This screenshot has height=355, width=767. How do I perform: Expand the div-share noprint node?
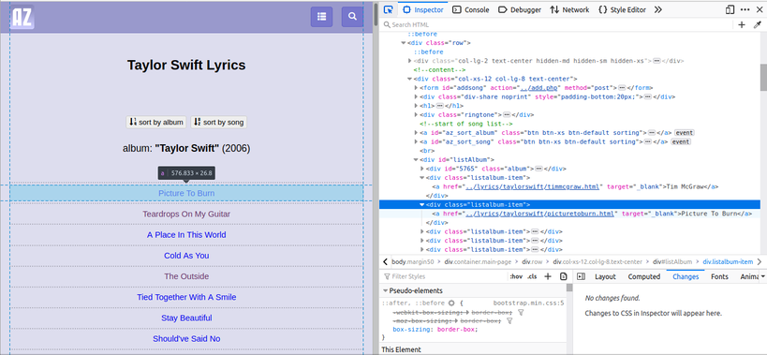tap(416, 96)
